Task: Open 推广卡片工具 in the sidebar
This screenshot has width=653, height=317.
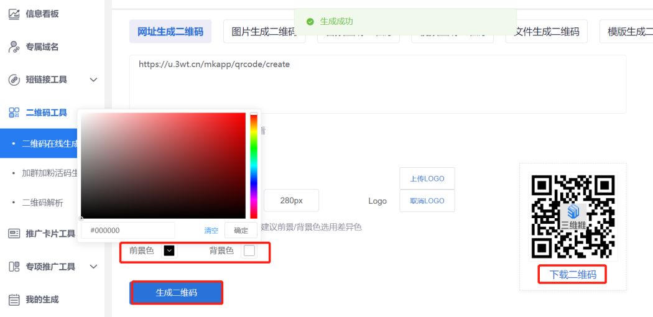Action: point(49,233)
